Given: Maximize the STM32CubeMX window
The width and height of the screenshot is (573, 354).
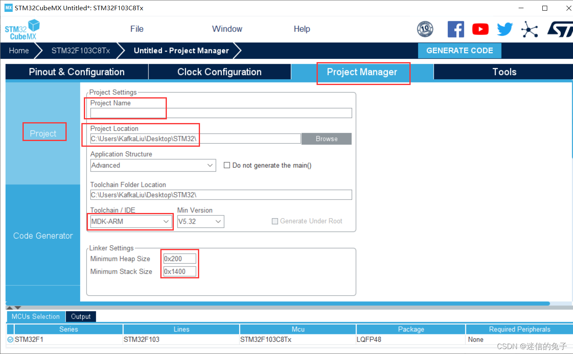Looking at the screenshot, I should (545, 8).
